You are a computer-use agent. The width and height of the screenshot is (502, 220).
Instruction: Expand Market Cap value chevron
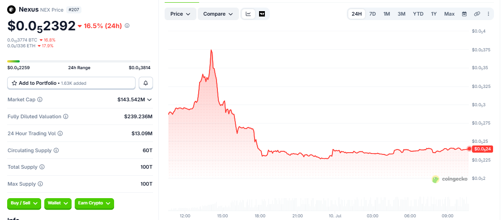(x=149, y=100)
